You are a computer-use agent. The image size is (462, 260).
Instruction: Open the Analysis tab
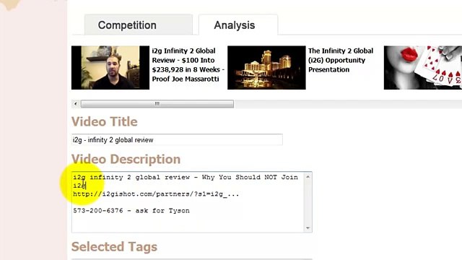tap(238, 25)
